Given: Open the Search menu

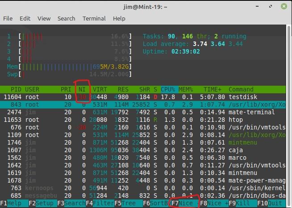Looking at the screenshot, I should (66, 19).
